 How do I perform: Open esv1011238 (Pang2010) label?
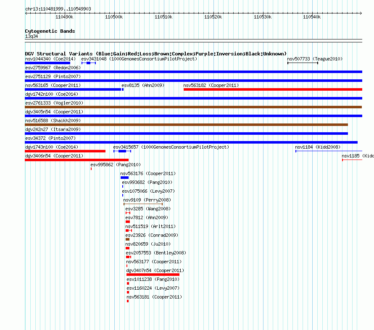point(153,279)
